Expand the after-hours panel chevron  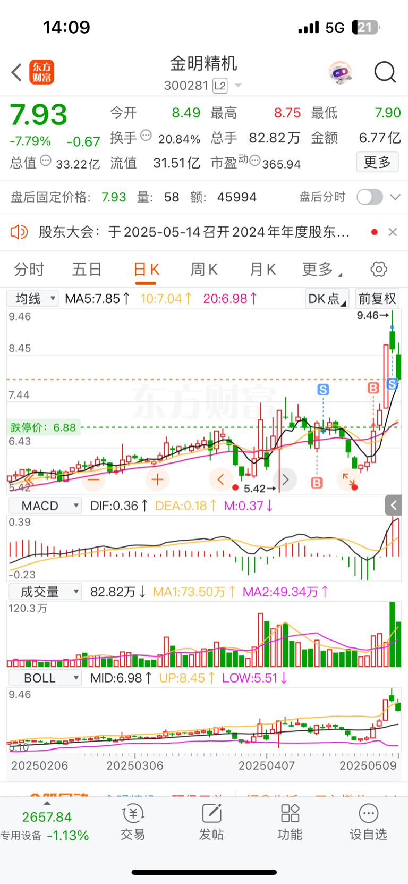click(x=395, y=197)
